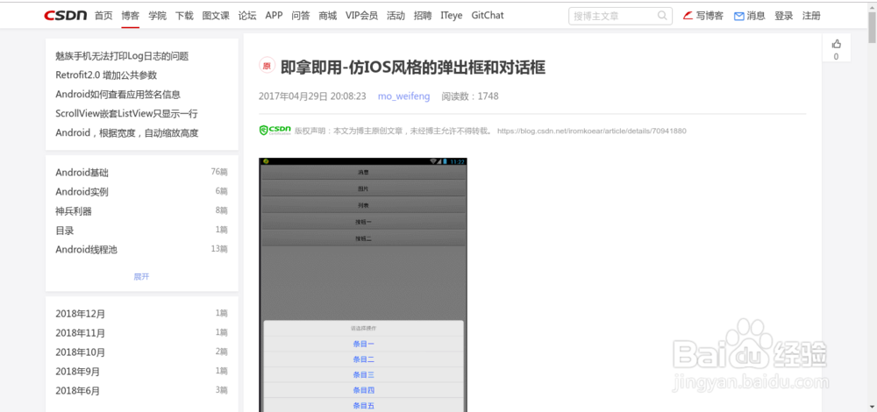Image resolution: width=877 pixels, height=412 pixels.
Task: Open the Android基础 category
Action: [x=82, y=173]
